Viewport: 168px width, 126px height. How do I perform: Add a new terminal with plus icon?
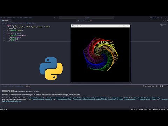(x=157, y=86)
